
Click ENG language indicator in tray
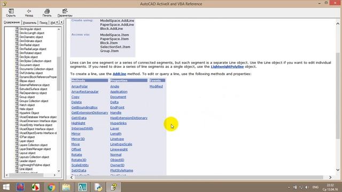(315, 187)
